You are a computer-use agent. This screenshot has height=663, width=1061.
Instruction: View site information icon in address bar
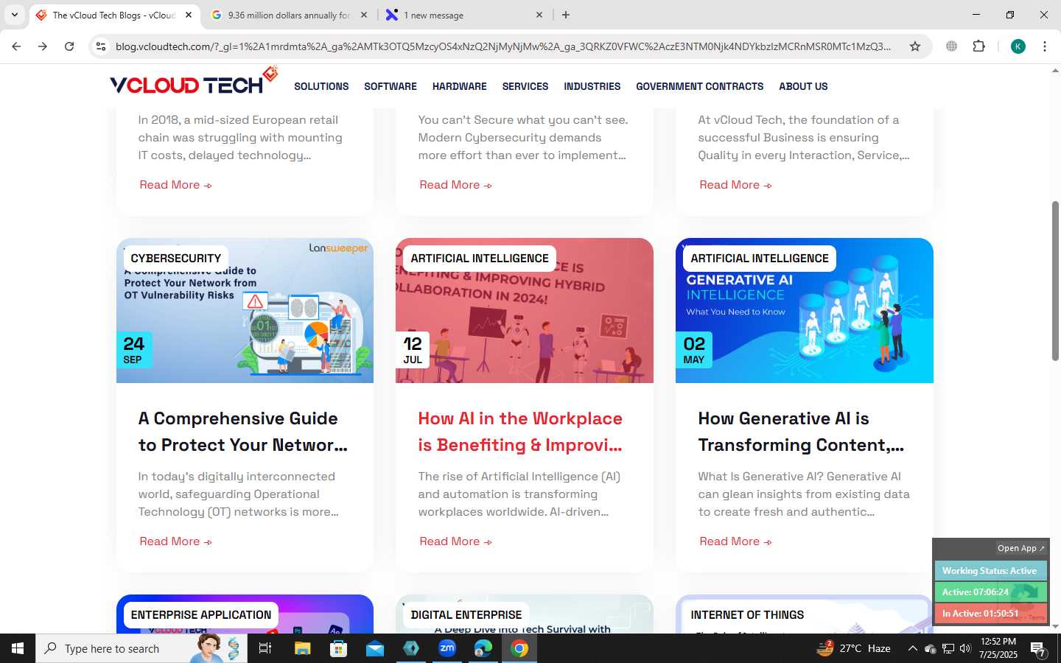point(101,46)
